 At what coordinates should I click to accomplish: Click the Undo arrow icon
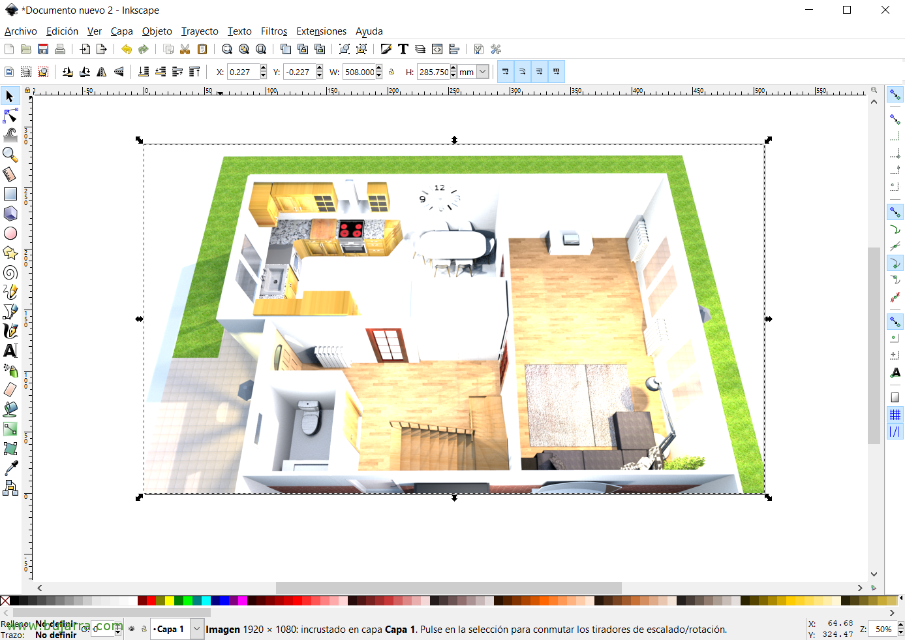coord(127,49)
